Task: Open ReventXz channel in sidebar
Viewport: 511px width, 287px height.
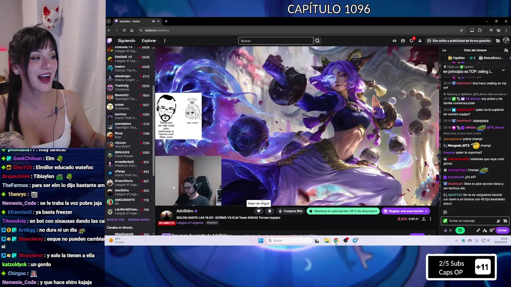Action: coord(128,97)
